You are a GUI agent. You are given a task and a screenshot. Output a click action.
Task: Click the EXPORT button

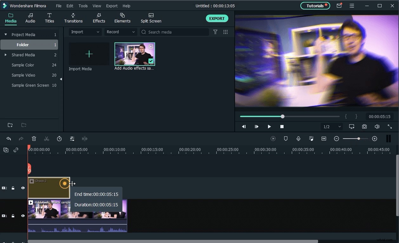217,18
